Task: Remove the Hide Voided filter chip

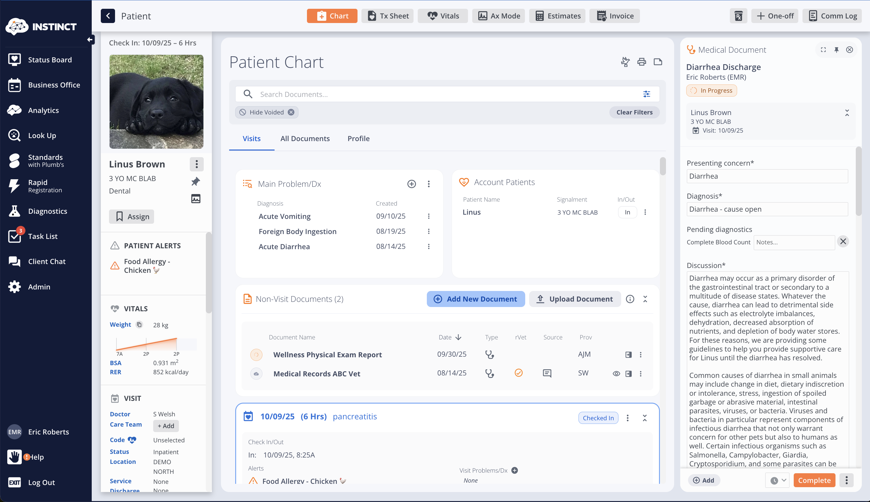Action: (291, 112)
